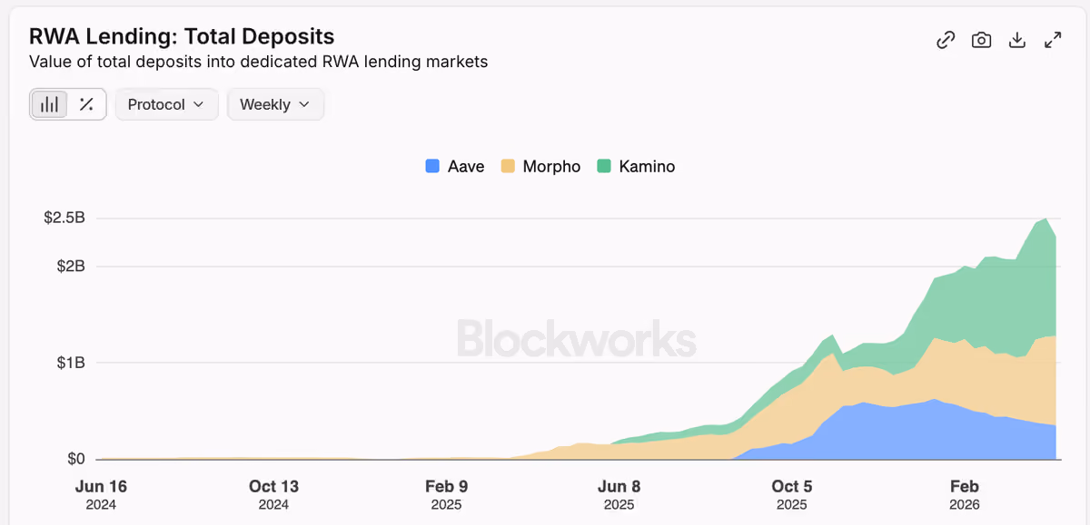Click the orange Morpho color swatch
Image resolution: width=1090 pixels, height=525 pixels.
point(508,167)
